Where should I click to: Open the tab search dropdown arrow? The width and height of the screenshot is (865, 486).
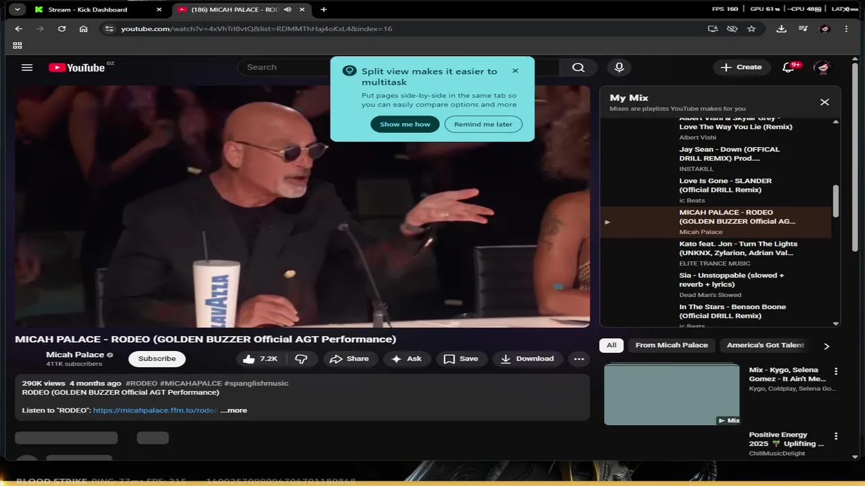(x=17, y=9)
